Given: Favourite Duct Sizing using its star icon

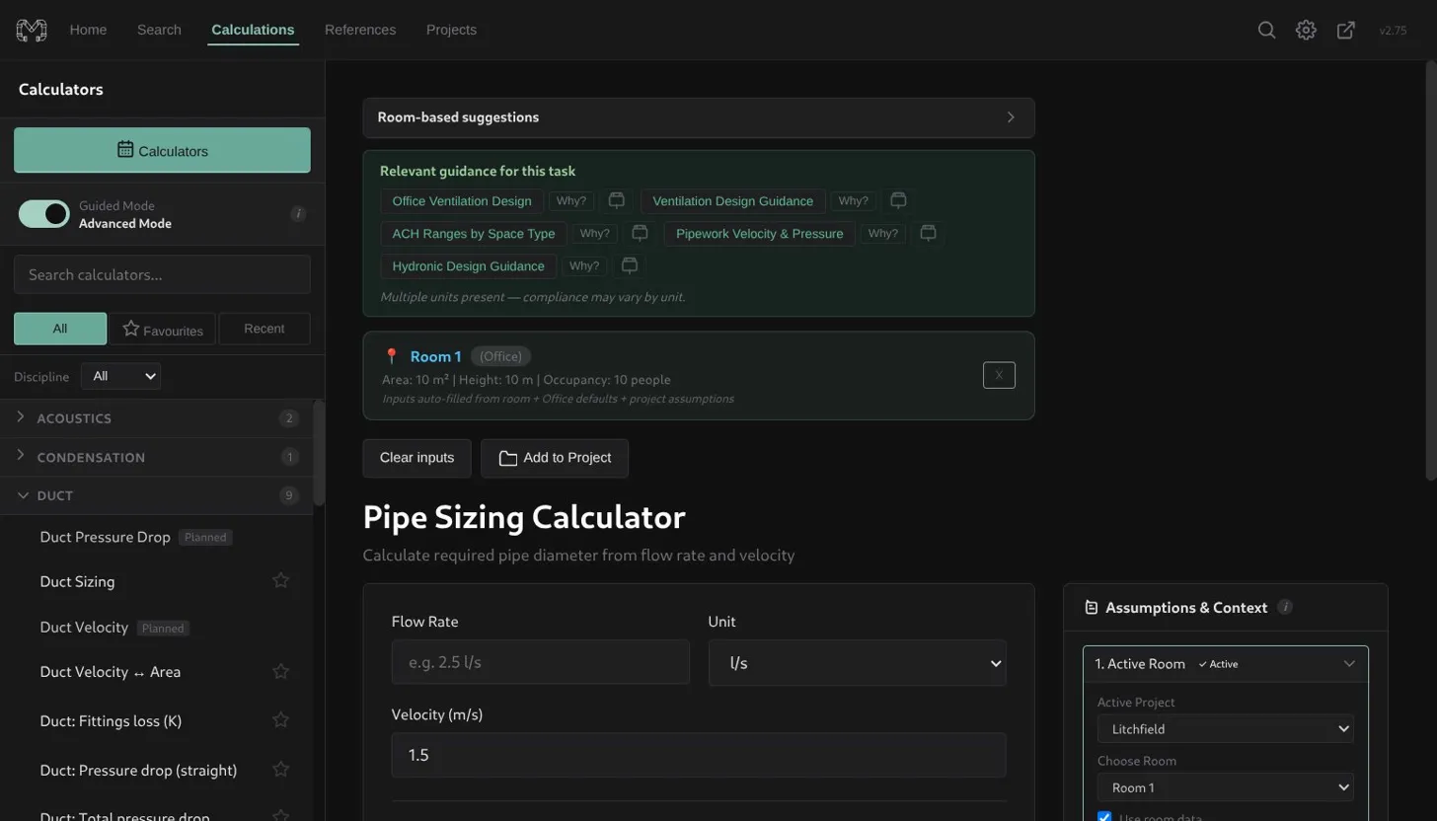Looking at the screenshot, I should coord(280,581).
